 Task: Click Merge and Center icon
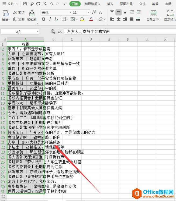[x=153, y=13]
